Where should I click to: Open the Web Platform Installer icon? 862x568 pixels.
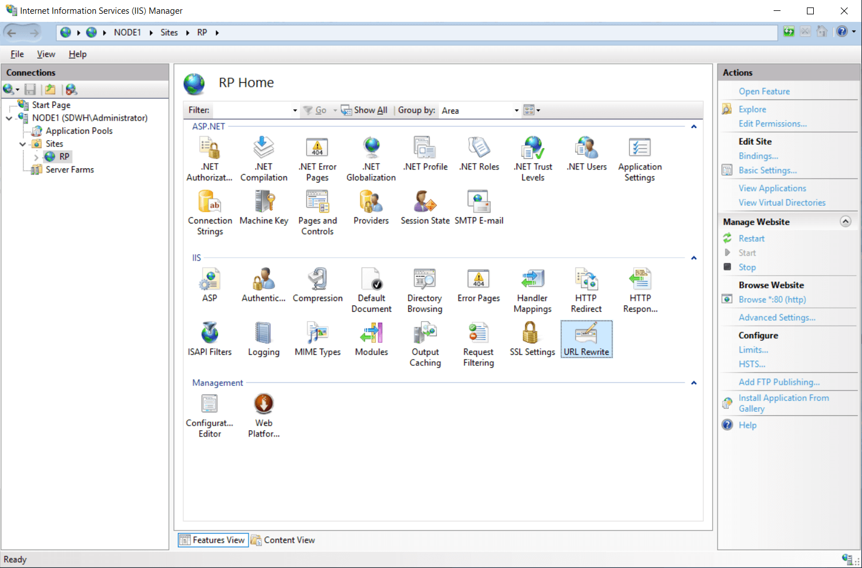pos(263,415)
